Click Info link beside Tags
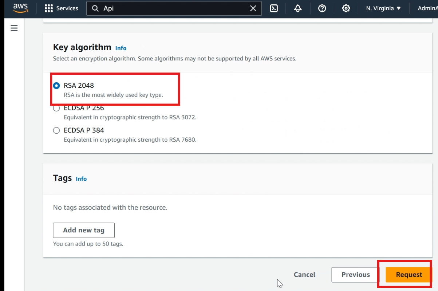 tap(81, 179)
